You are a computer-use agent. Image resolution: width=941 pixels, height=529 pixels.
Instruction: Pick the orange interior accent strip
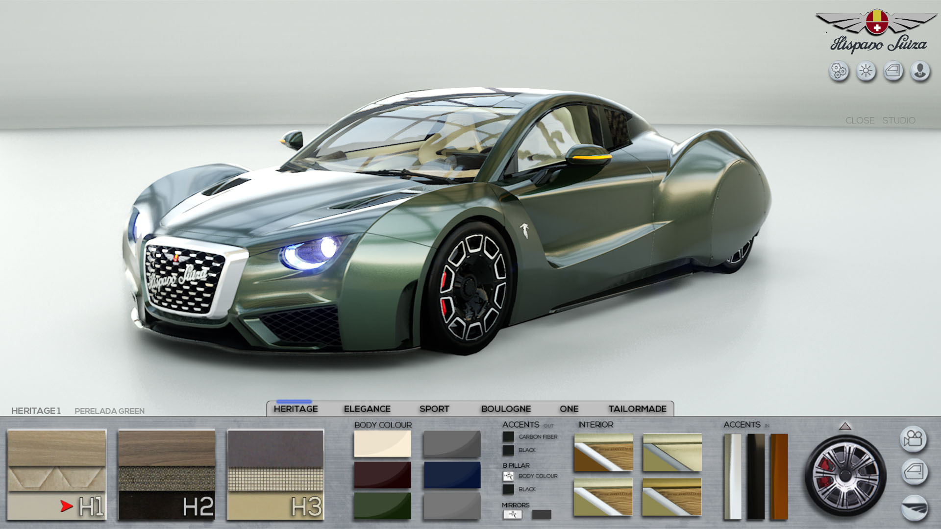[x=779, y=476]
